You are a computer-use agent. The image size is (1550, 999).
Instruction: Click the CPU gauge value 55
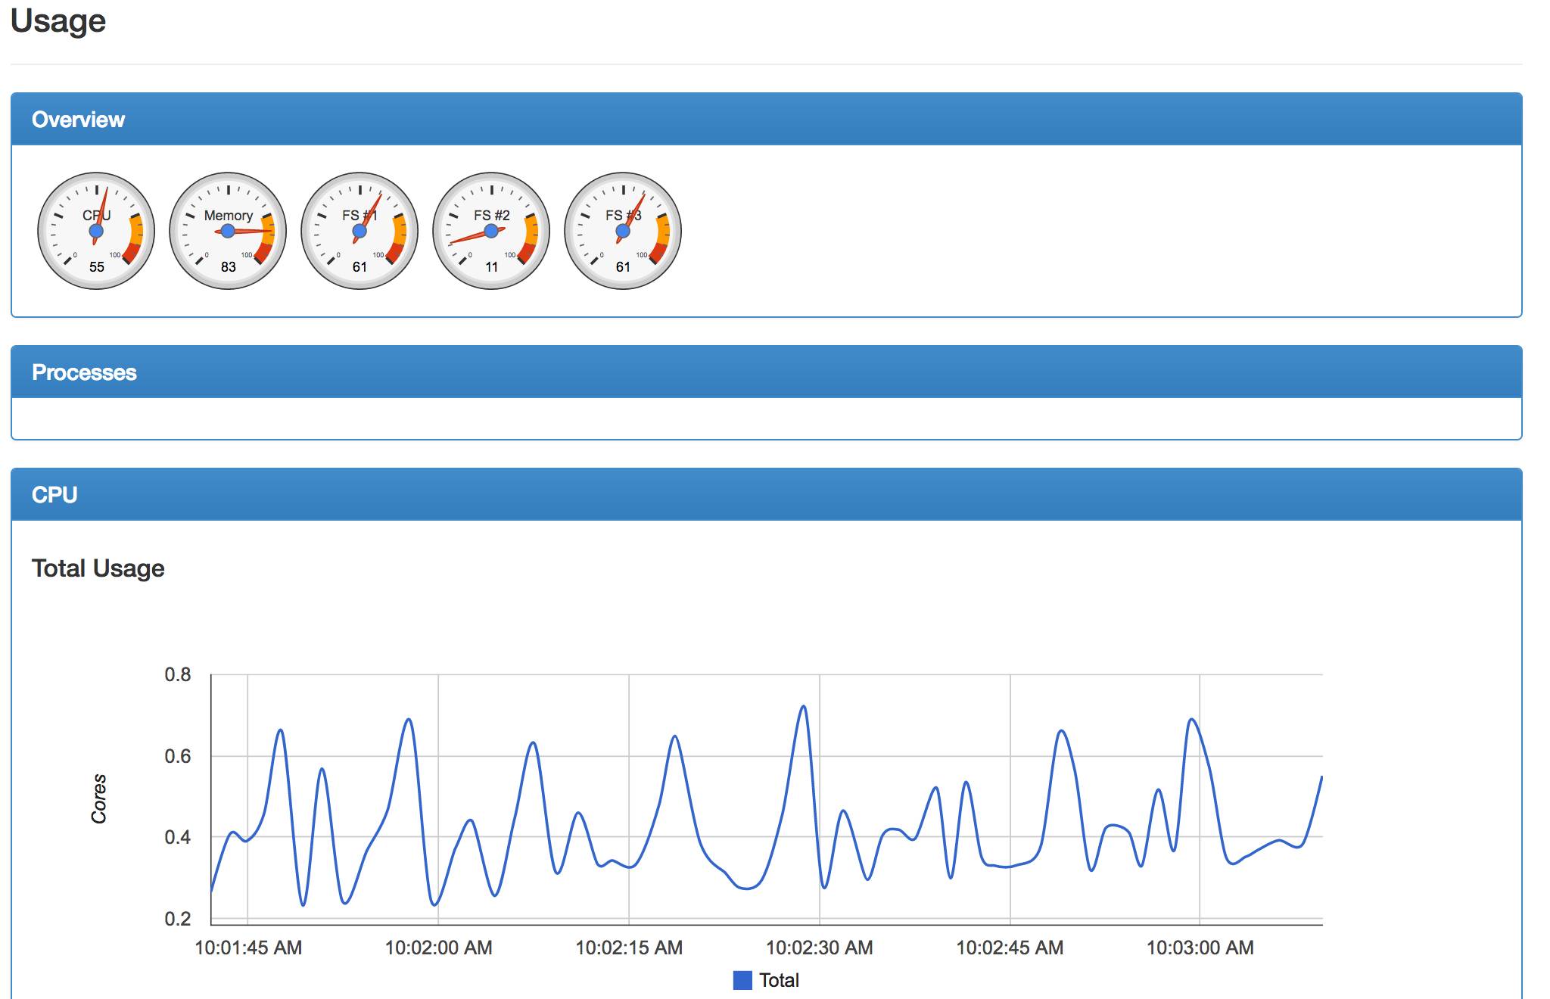[x=97, y=267]
